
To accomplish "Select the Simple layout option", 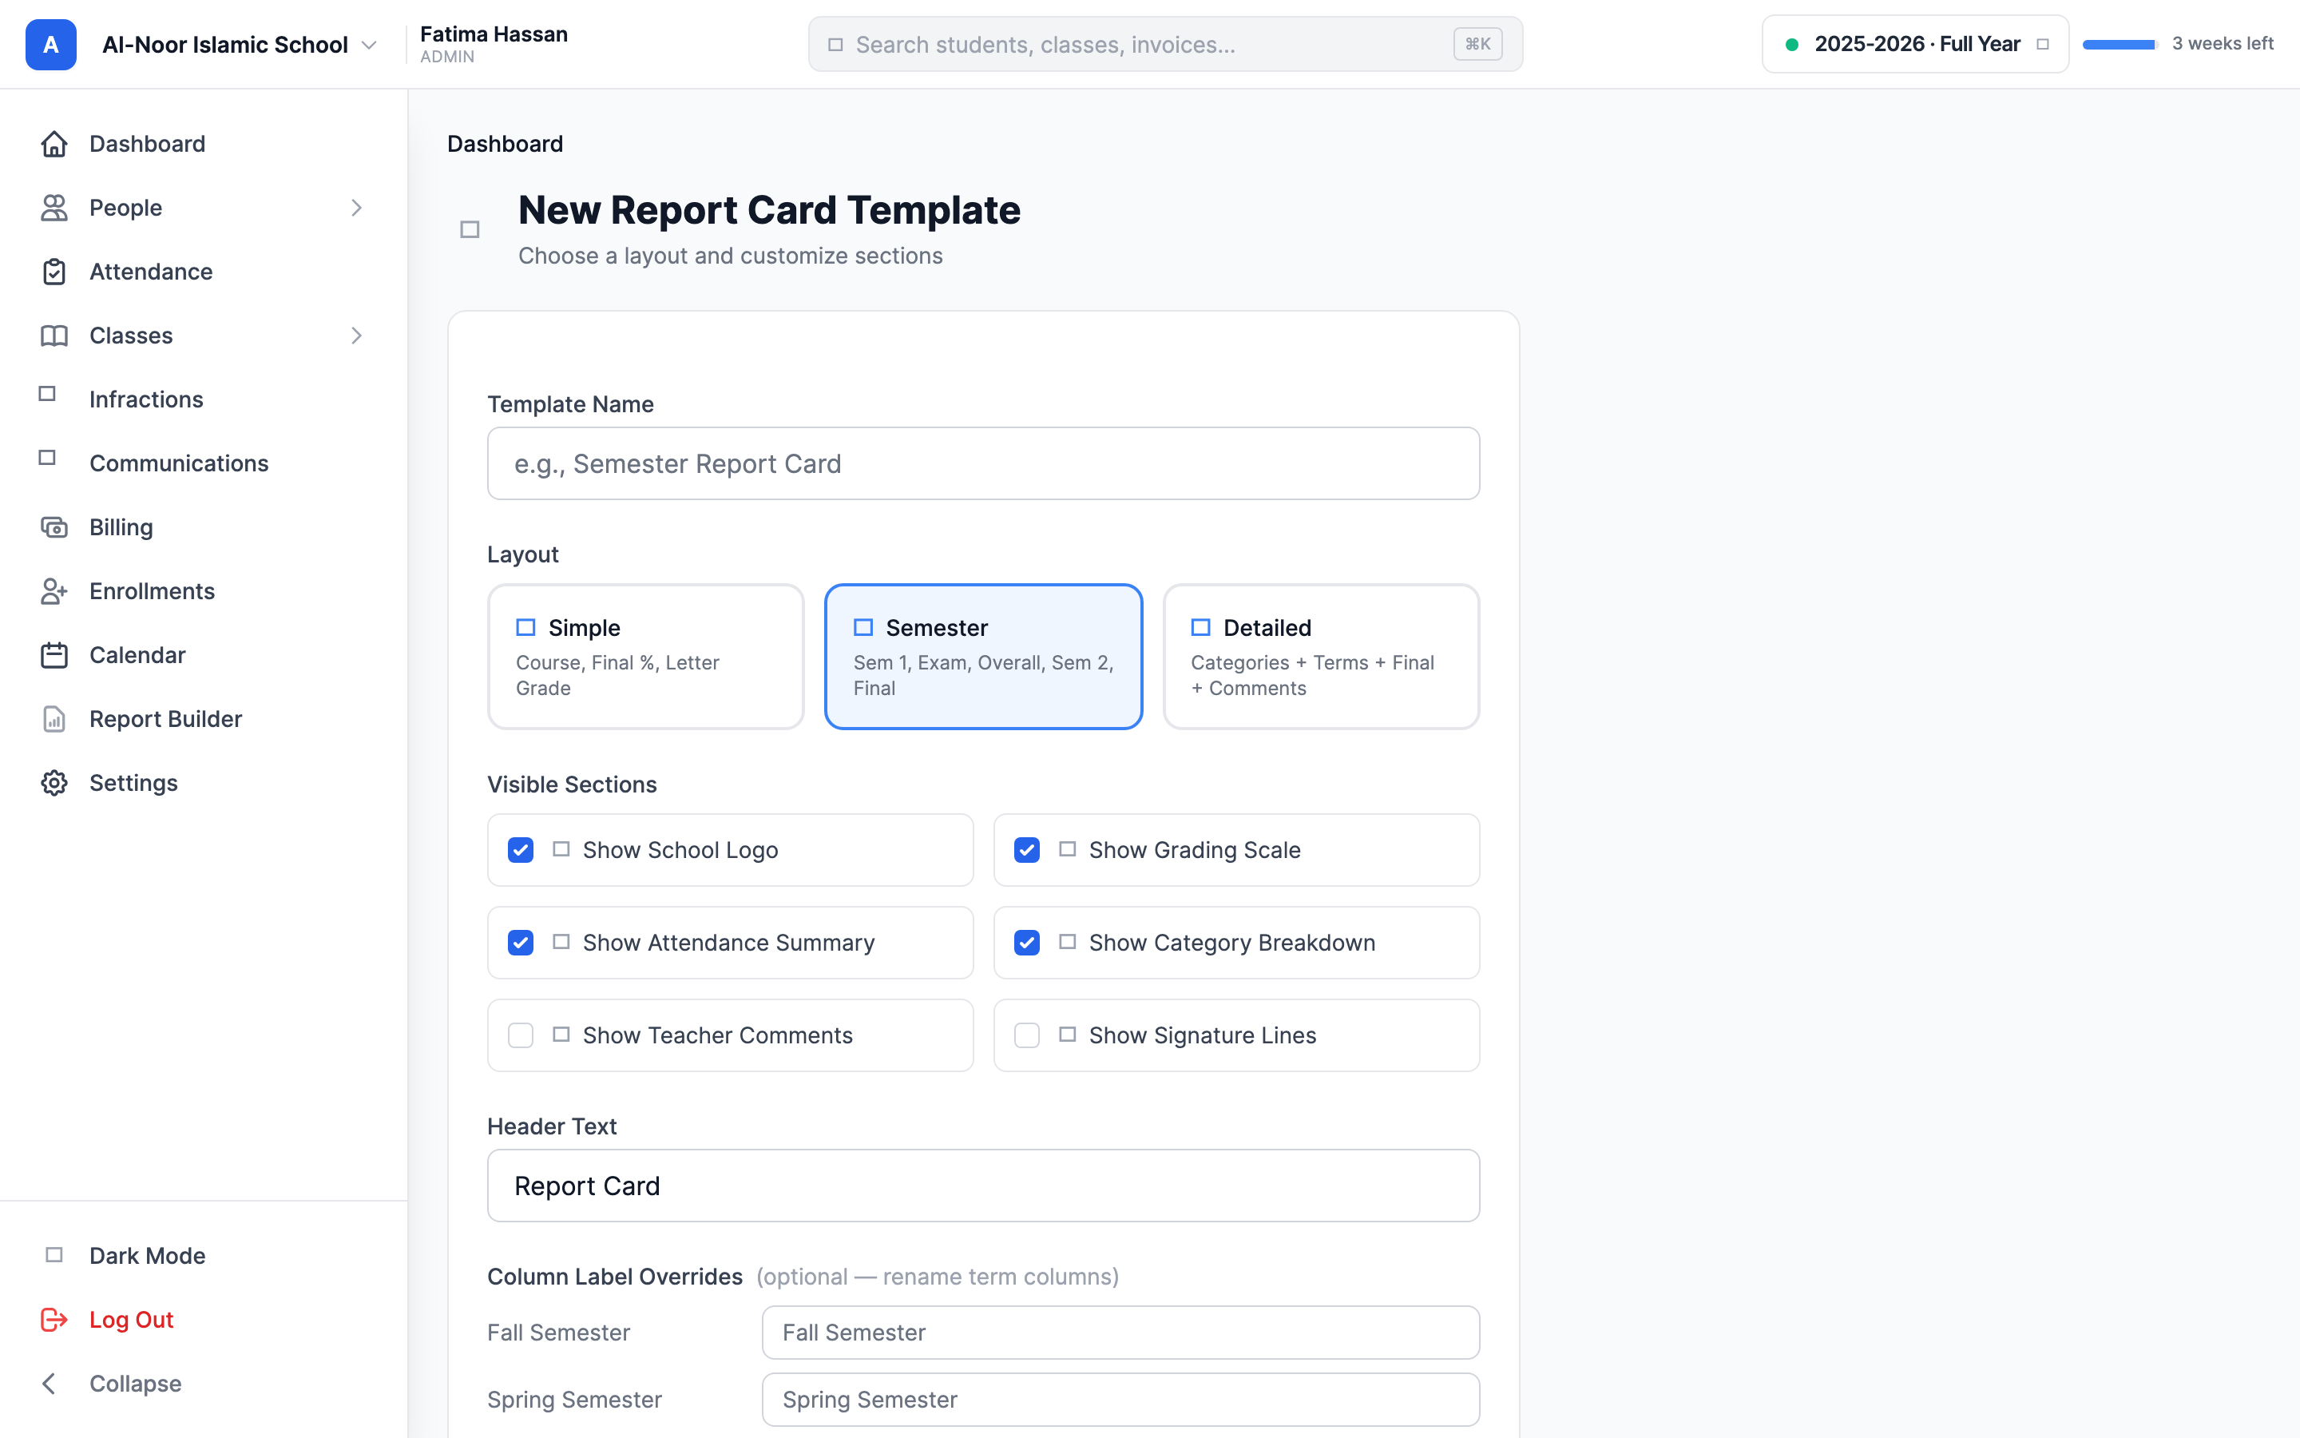I will [x=645, y=657].
